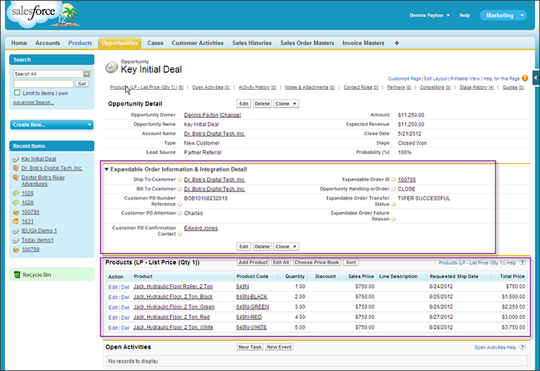This screenshot has width=540, height=371.
Task: Click the top Edit button in Opportunity Detail
Action: 244,104
